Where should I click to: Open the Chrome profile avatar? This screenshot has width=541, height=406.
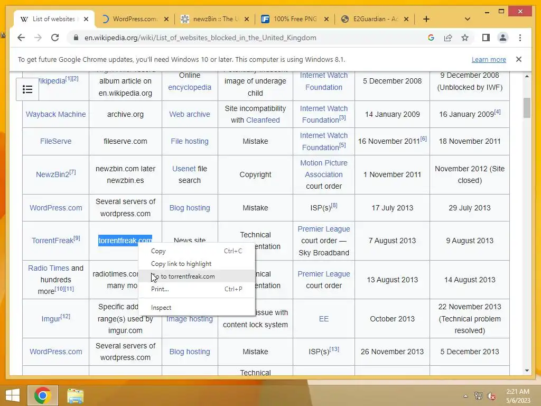pos(503,38)
